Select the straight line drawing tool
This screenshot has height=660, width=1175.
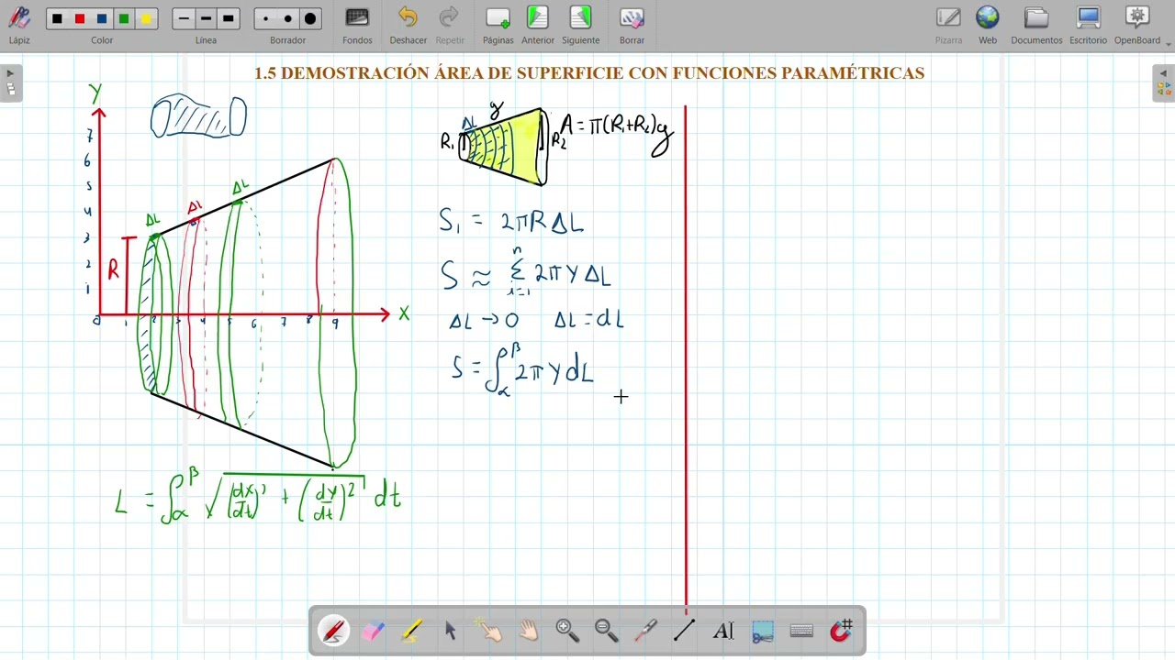pyautogui.click(x=685, y=631)
